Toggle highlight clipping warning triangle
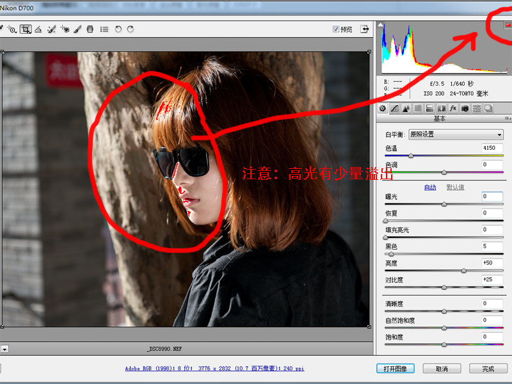The height and width of the screenshot is (384, 512). (508, 25)
